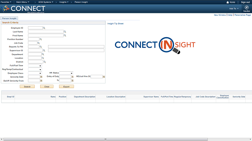
Task: Open the MDJud Hire Dt calendar picker
Action: (104, 77)
